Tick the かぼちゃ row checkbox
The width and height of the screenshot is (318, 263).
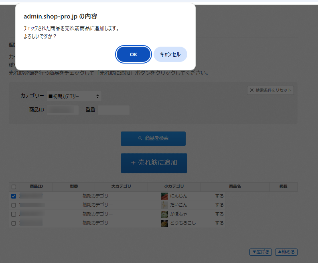click(14, 214)
